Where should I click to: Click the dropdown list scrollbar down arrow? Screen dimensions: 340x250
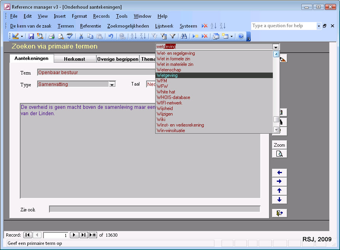click(x=276, y=130)
